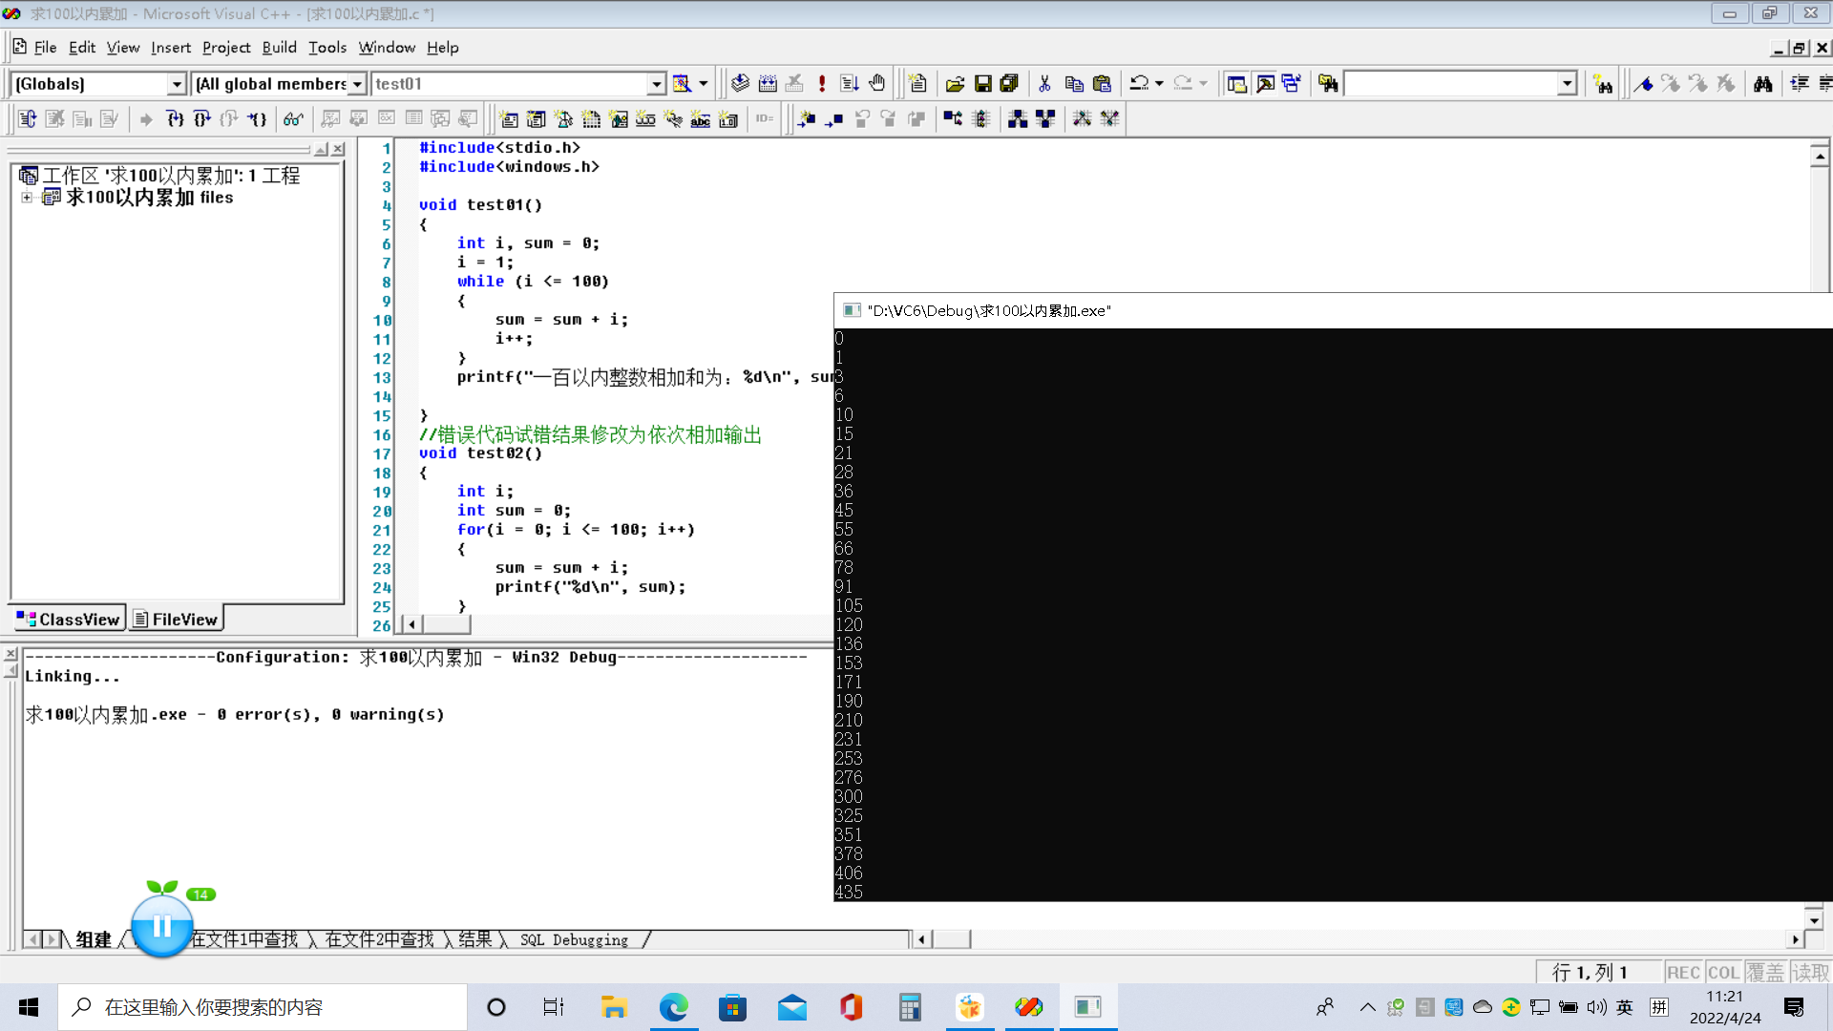
Task: Pause the floating screen recorder button
Action: click(161, 926)
